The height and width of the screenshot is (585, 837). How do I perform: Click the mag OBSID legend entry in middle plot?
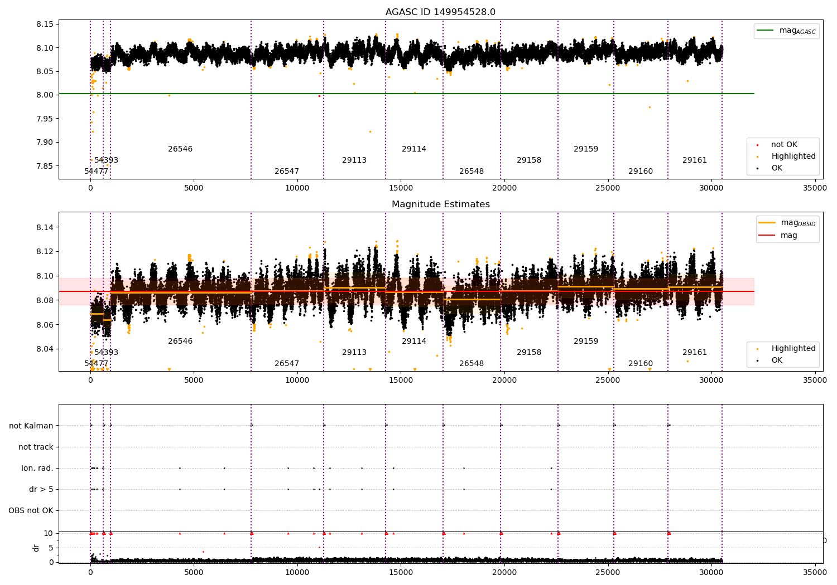coord(787,223)
